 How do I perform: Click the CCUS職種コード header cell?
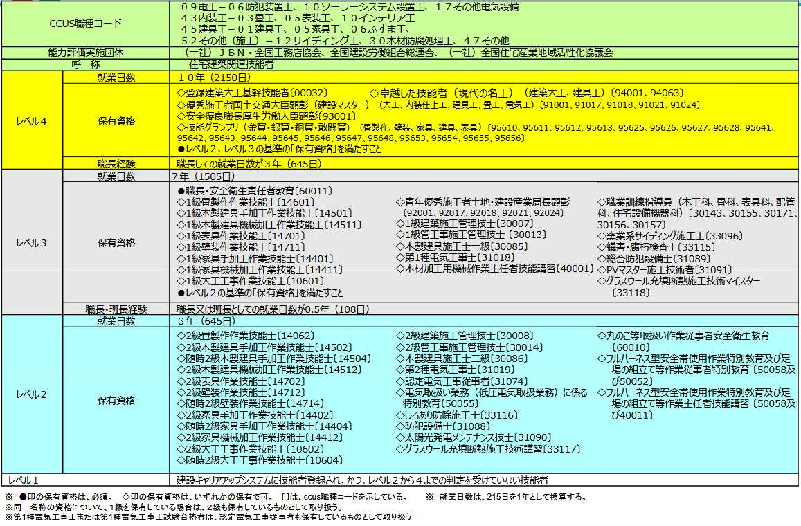click(x=86, y=24)
